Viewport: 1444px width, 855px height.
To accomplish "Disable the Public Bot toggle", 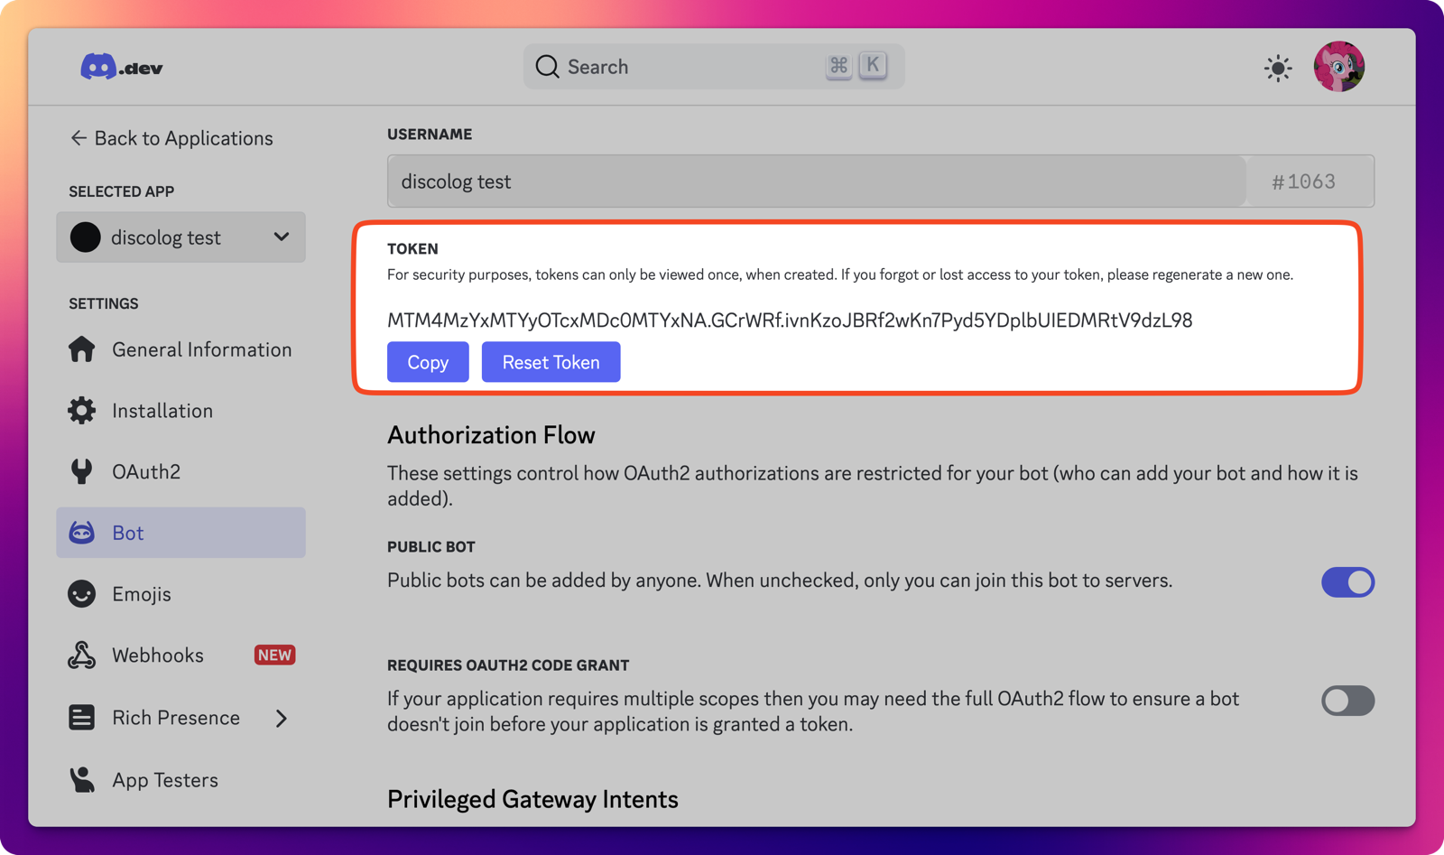I will [1347, 582].
